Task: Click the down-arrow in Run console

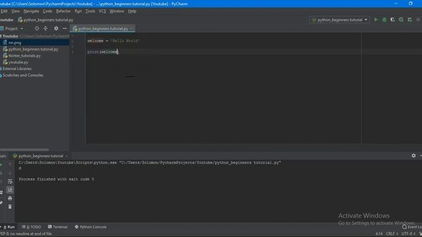Action: tap(10, 172)
